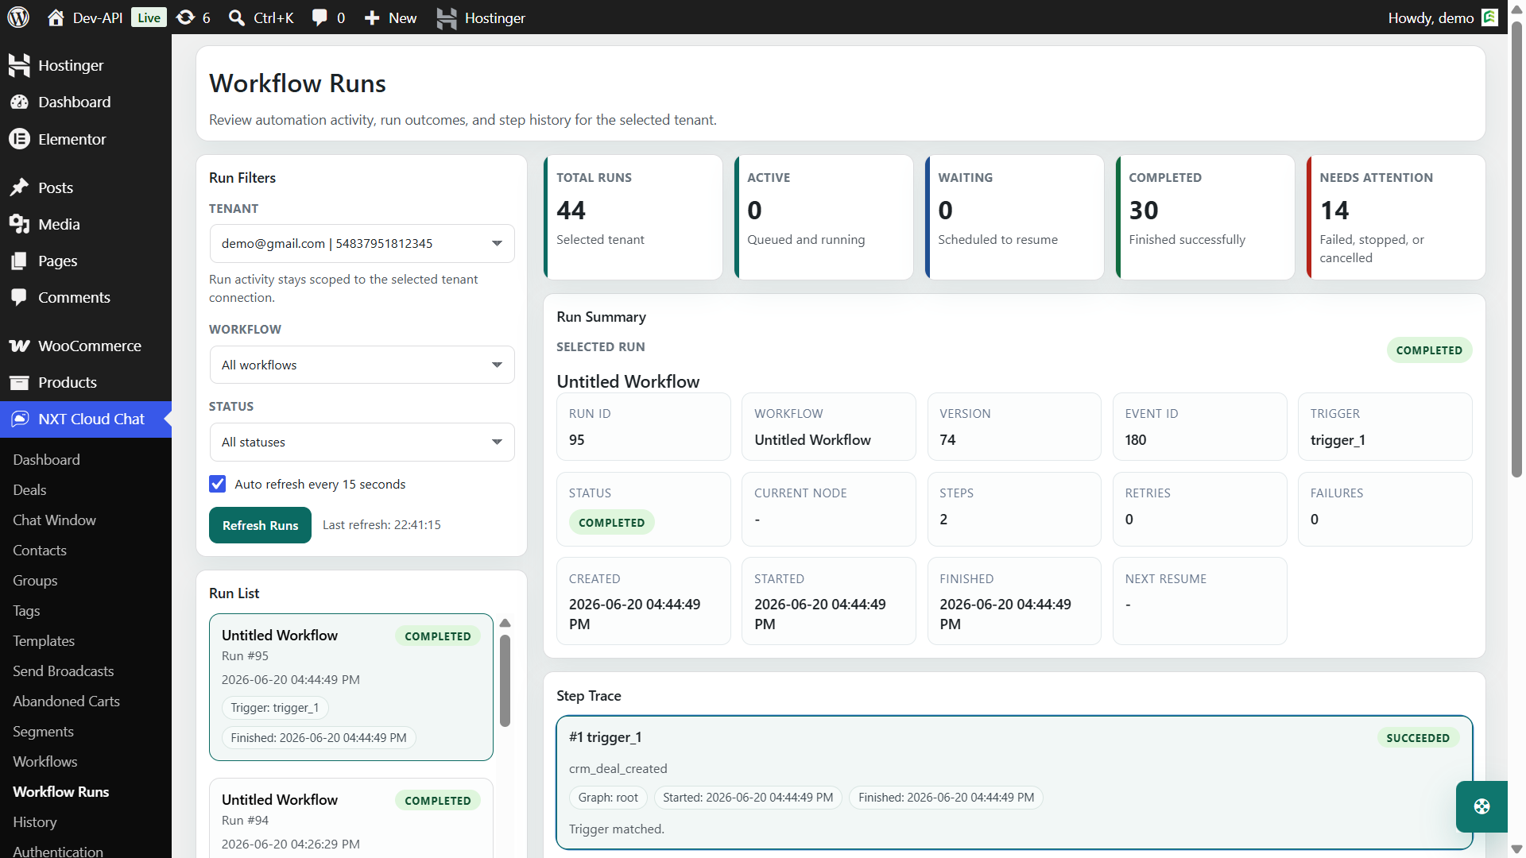Open Tags submenu item
The height and width of the screenshot is (858, 1526).
[26, 611]
